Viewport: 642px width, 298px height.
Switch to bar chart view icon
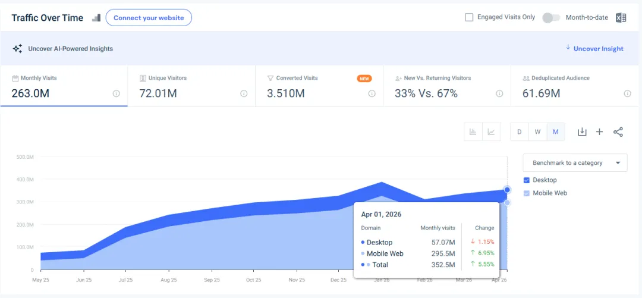pos(473,132)
